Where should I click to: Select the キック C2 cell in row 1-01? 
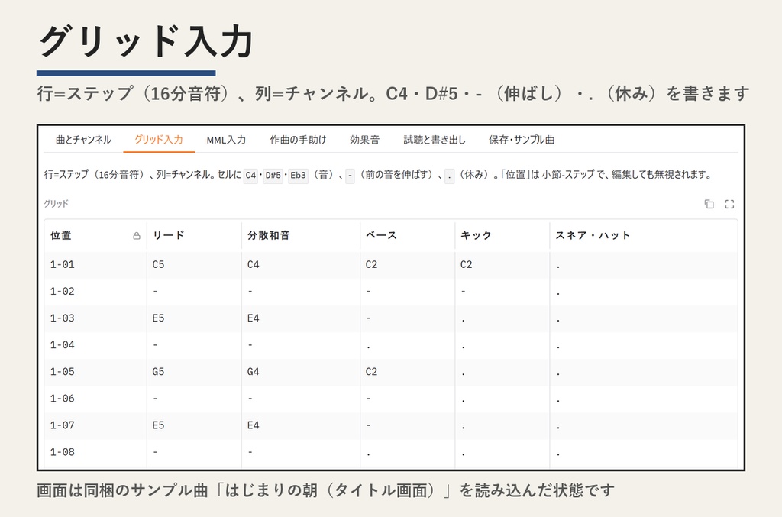tap(502, 265)
